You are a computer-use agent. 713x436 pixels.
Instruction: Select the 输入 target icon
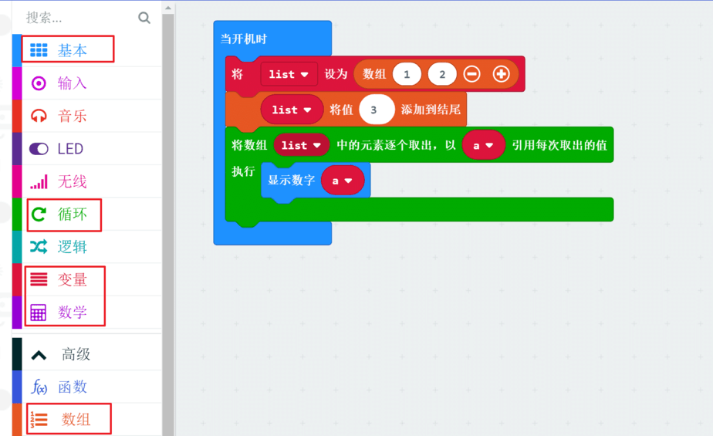39,83
